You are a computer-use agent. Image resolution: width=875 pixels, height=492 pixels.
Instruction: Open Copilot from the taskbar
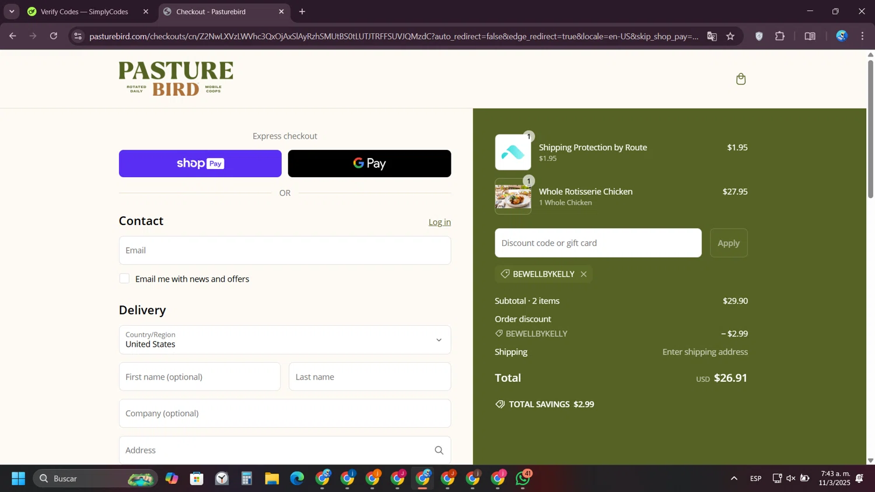(171, 479)
